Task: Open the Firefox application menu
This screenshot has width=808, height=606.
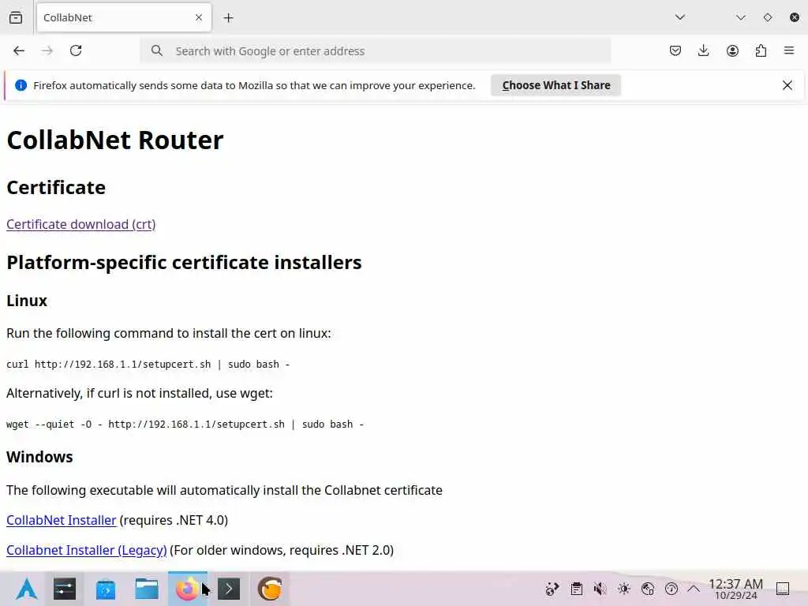Action: coord(789,50)
